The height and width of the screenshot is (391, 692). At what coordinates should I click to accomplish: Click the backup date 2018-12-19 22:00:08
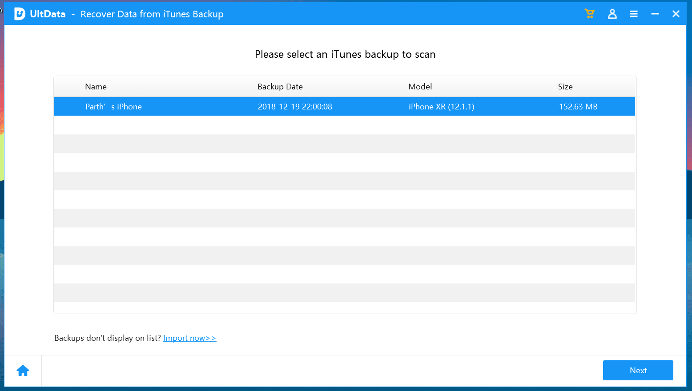pos(295,107)
